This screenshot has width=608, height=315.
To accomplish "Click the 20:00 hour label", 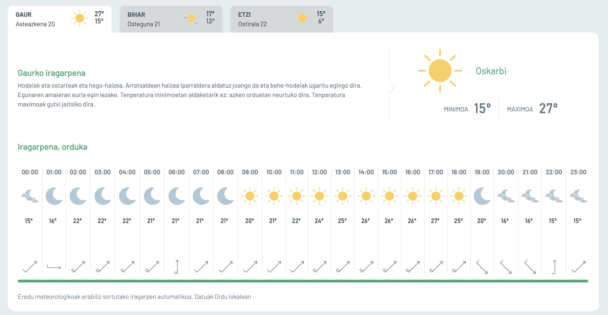I will pyautogui.click(x=506, y=172).
